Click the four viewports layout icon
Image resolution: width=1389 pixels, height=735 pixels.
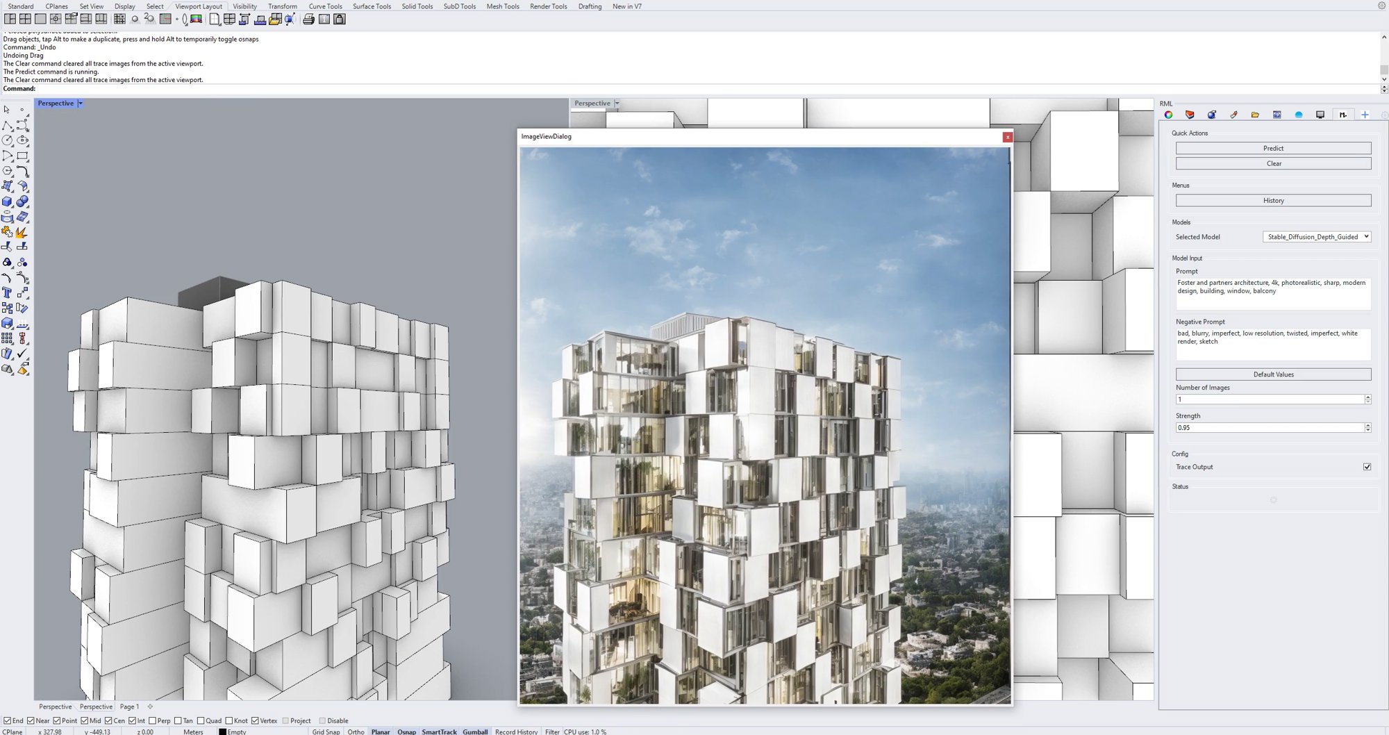click(x=25, y=19)
